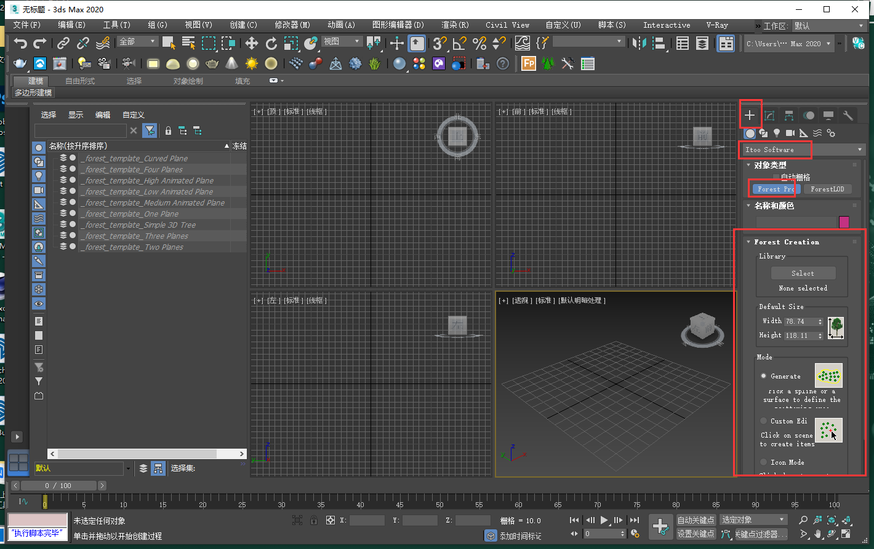Viewport: 874px width, 549px height.
Task: Select the Icon Mode radio button
Action: 764,462
